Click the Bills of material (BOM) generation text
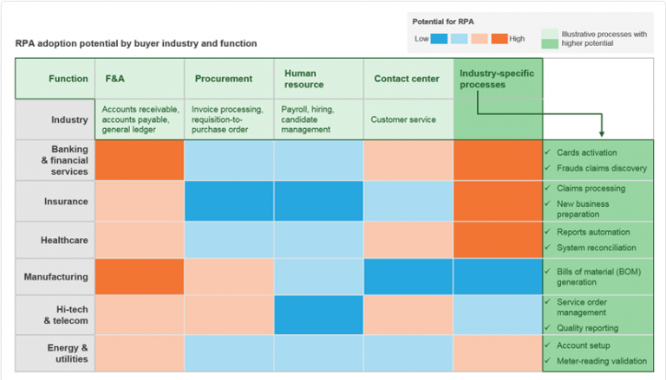 click(x=600, y=277)
